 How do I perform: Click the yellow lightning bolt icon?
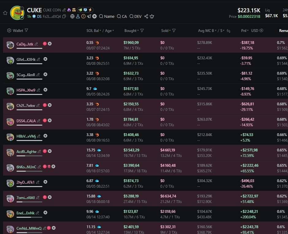[x=90, y=10]
